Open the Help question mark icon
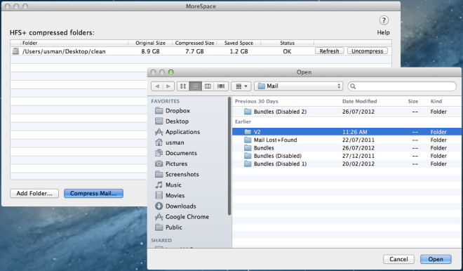This screenshot has width=463, height=271. tap(384, 20)
